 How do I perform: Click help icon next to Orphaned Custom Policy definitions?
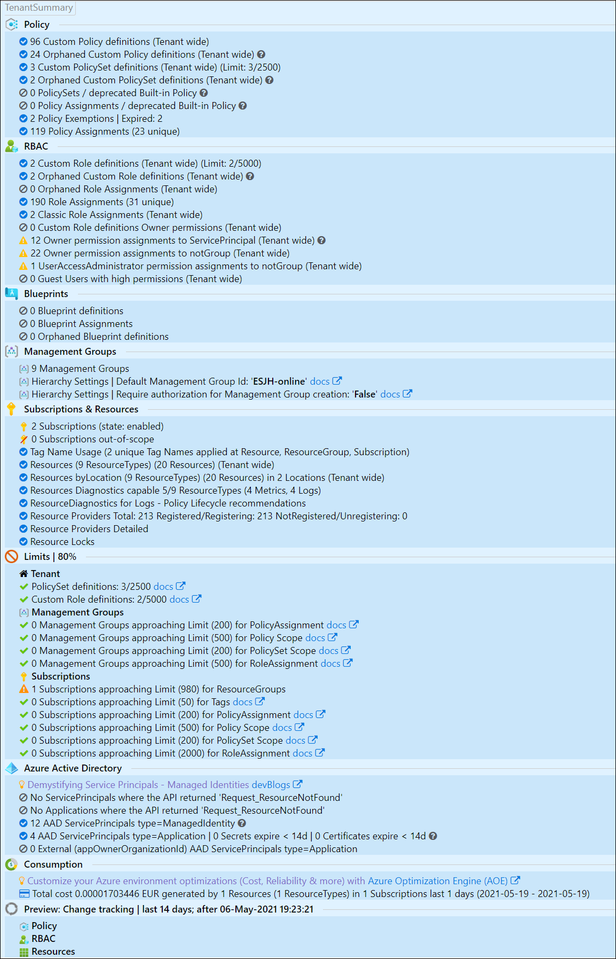262,54
